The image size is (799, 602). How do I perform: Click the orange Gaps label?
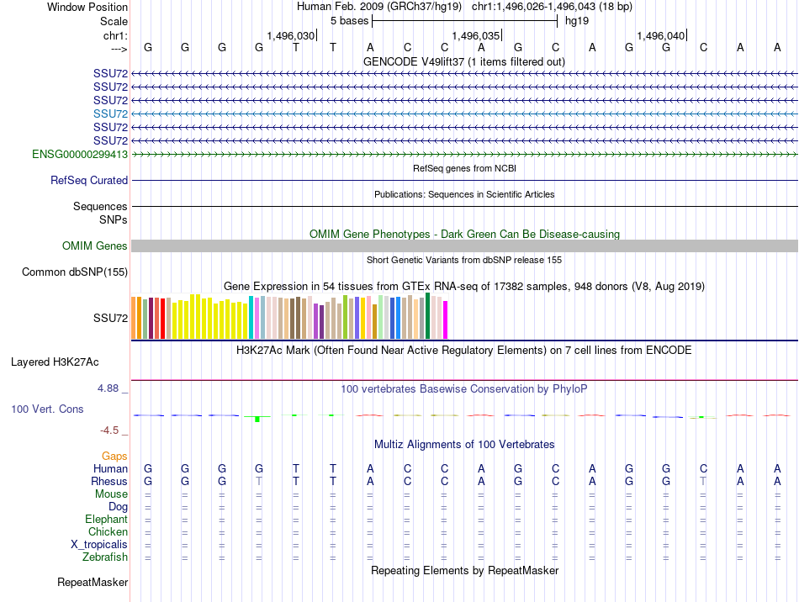tap(114, 456)
